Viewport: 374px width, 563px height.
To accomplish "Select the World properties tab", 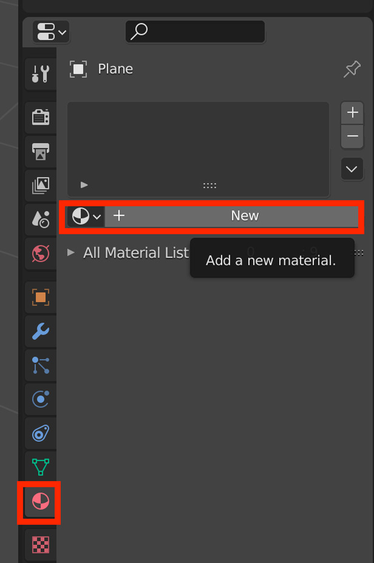I will click(x=40, y=254).
